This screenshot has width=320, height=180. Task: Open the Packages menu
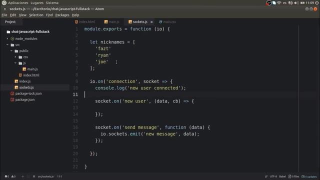62,15
